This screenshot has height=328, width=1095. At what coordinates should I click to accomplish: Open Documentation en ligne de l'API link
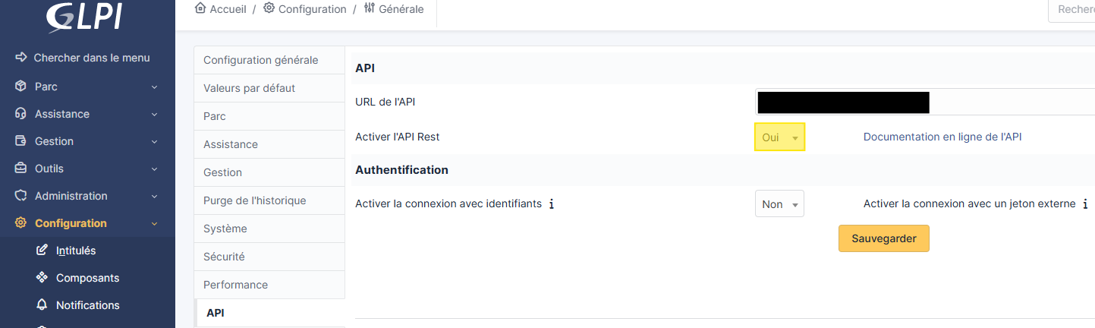tap(942, 137)
